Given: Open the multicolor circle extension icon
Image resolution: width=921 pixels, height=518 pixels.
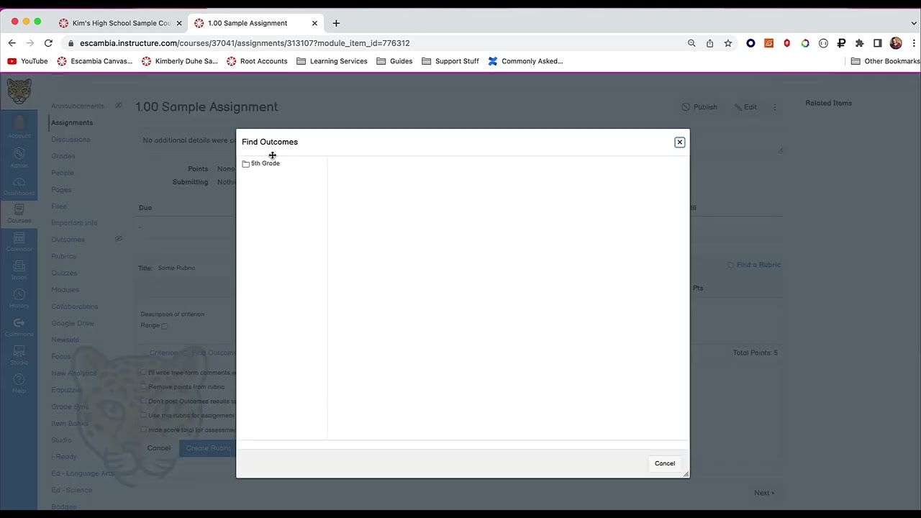Looking at the screenshot, I should coord(805,43).
